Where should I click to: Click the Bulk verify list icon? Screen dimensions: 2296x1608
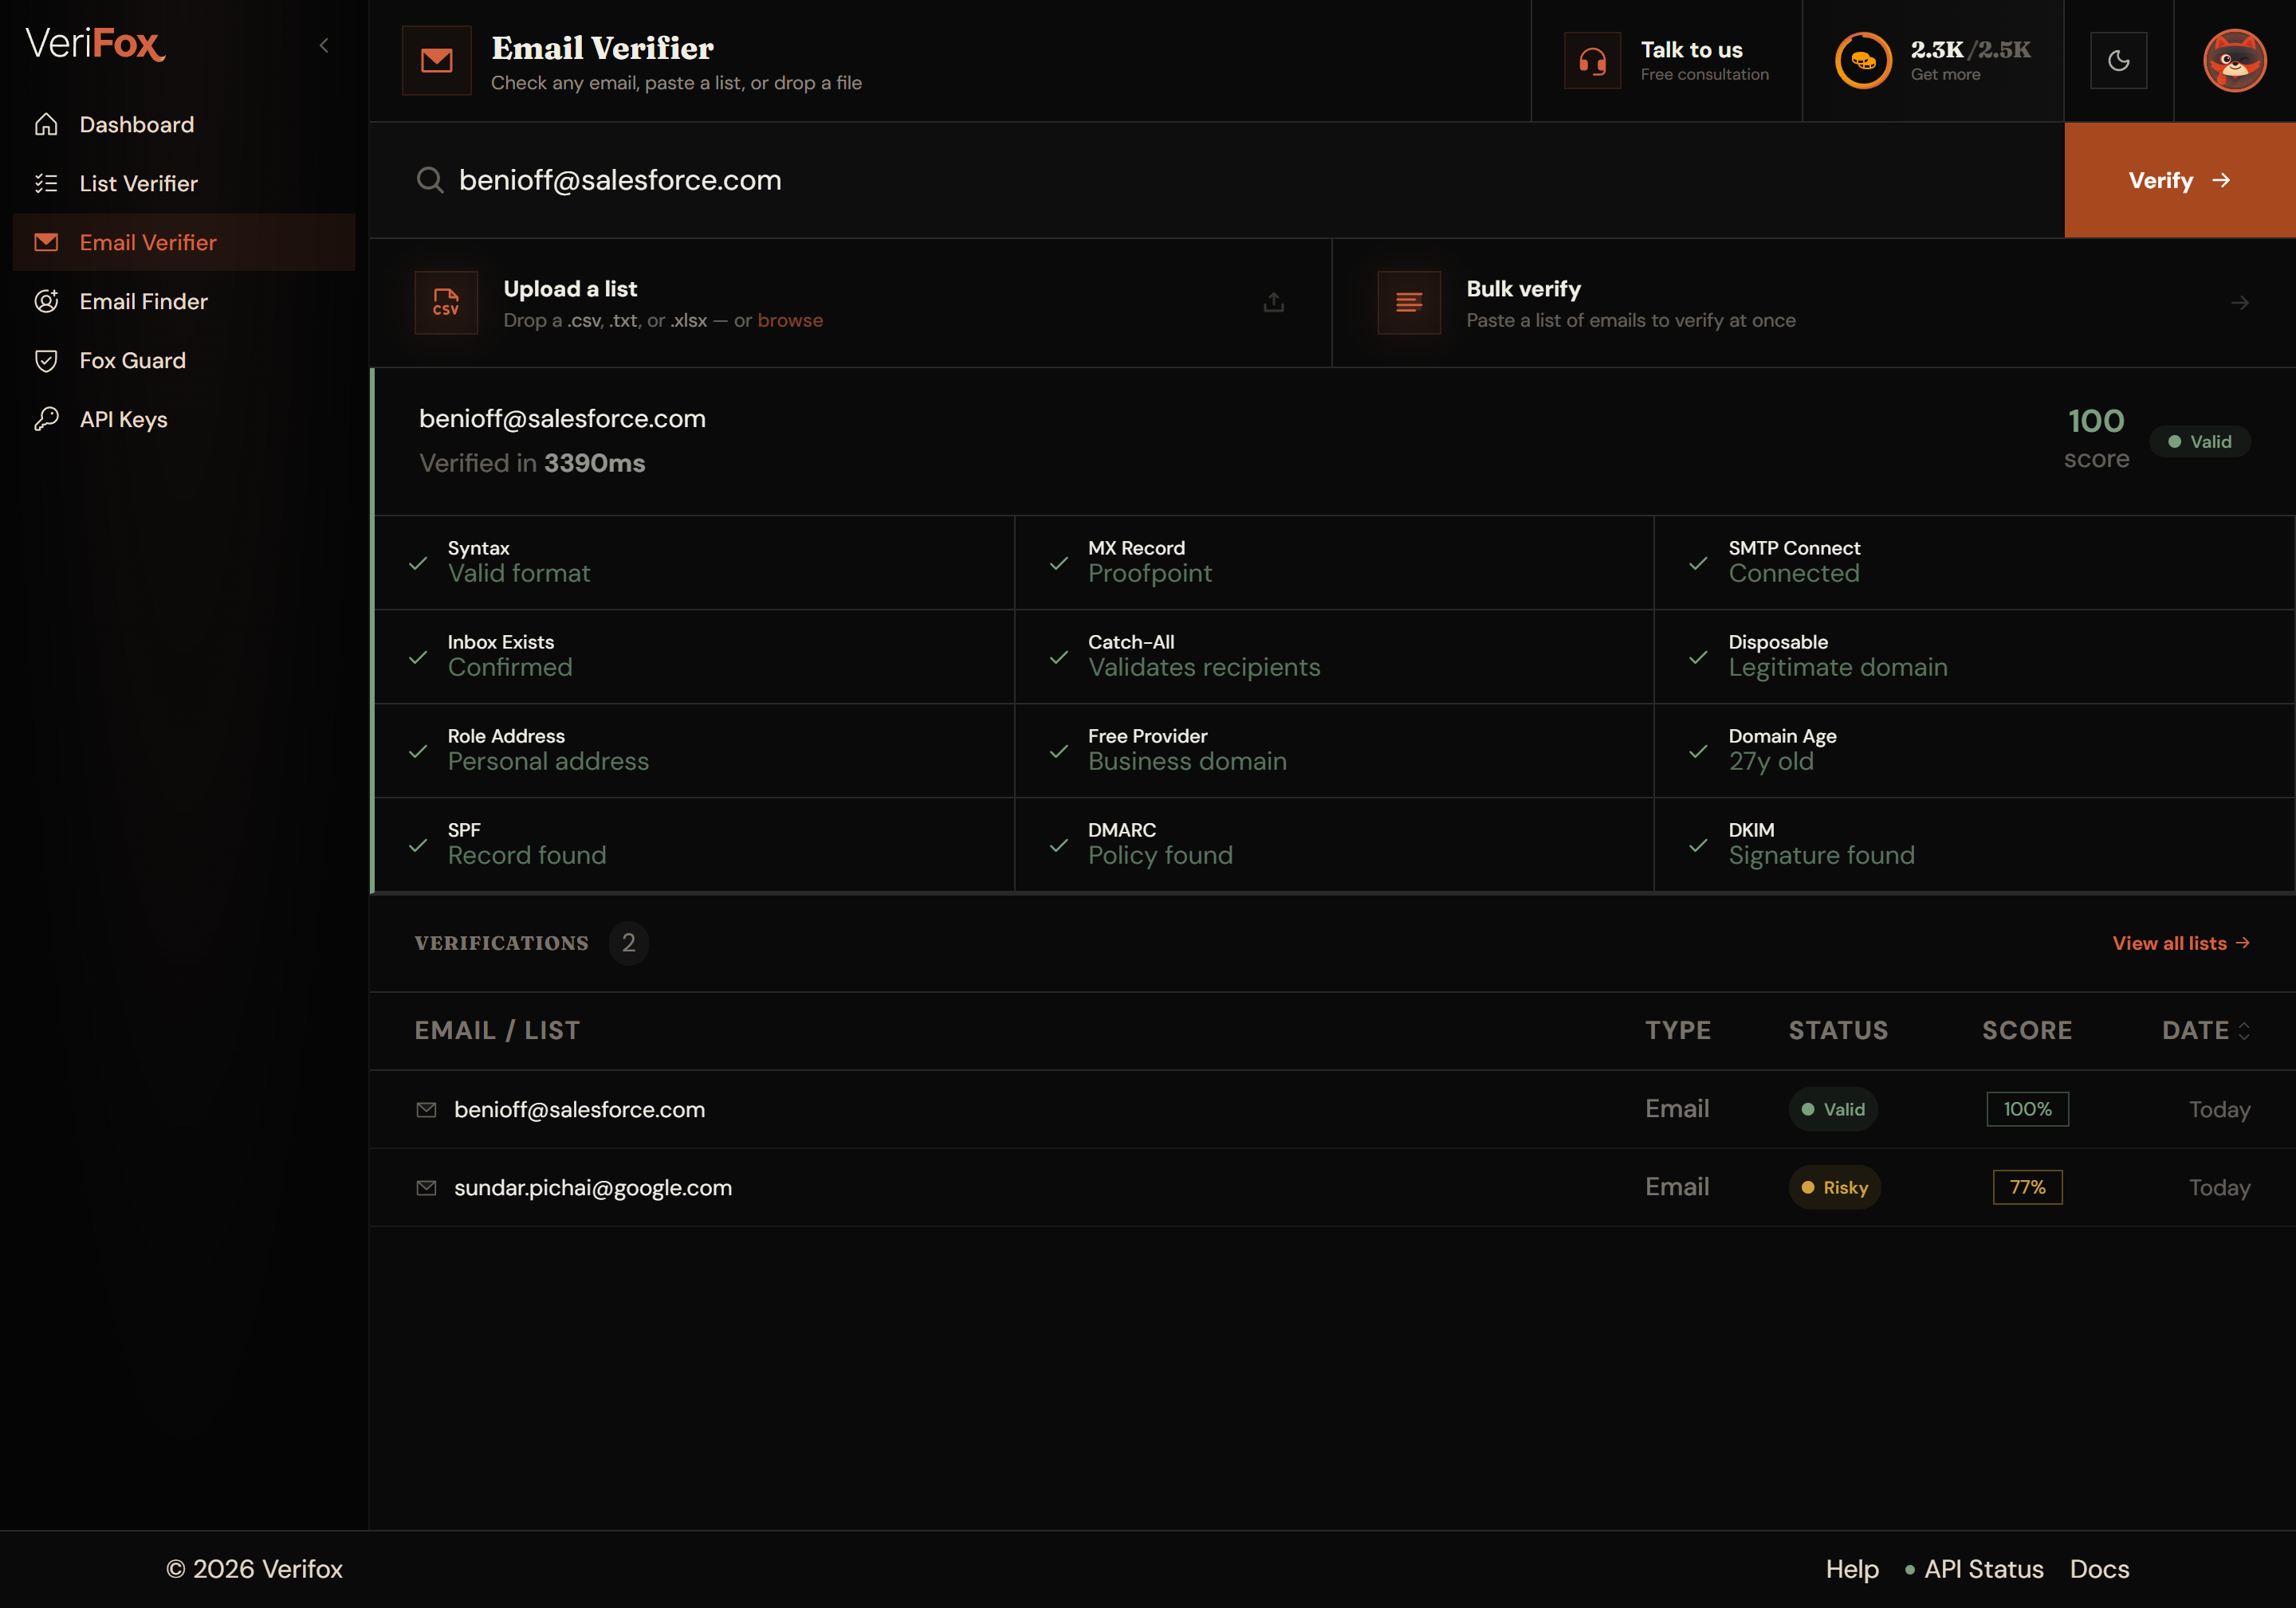(1409, 302)
